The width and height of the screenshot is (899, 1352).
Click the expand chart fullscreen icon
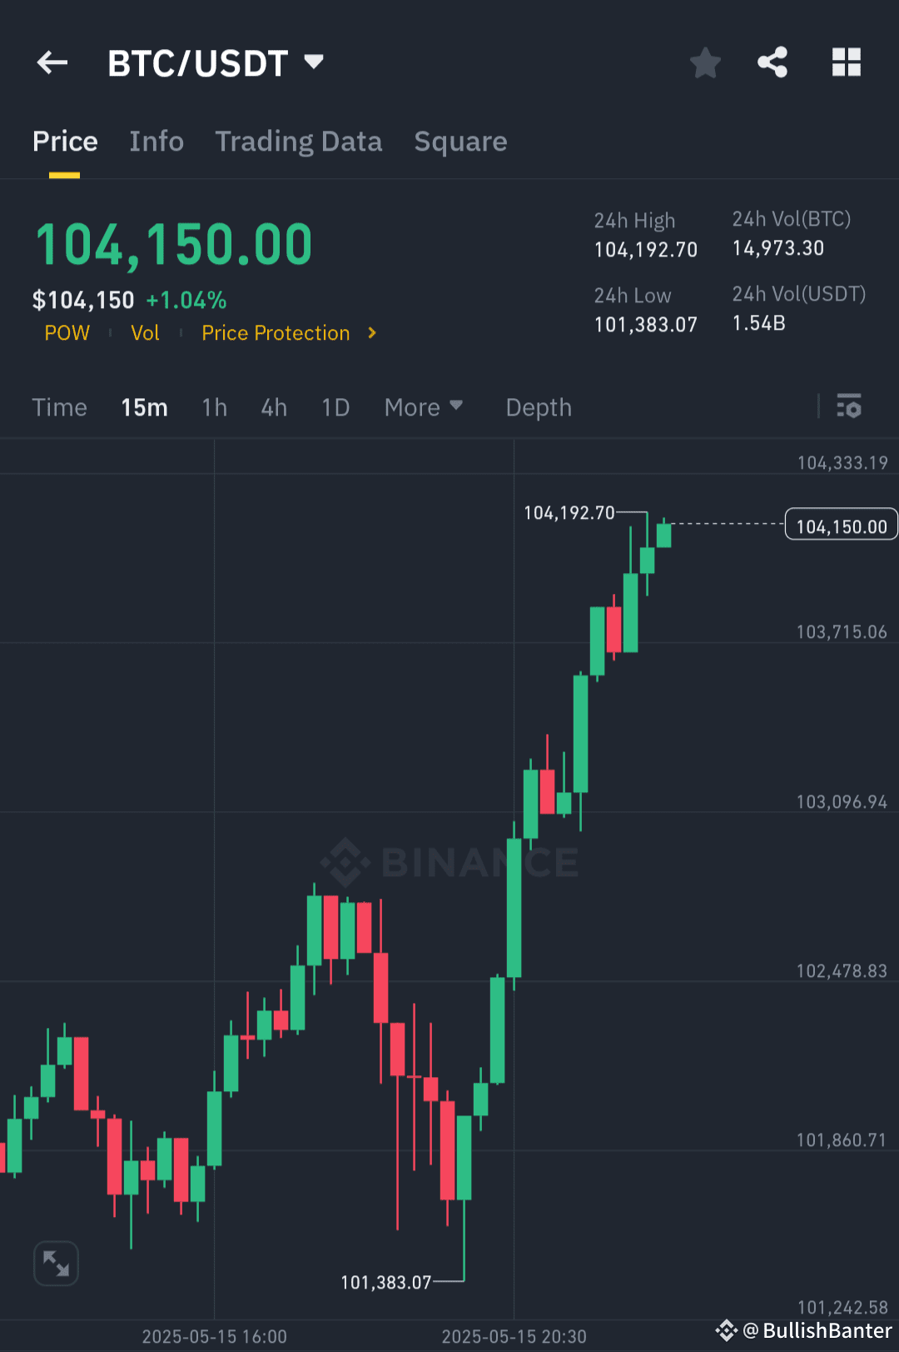pos(55,1263)
